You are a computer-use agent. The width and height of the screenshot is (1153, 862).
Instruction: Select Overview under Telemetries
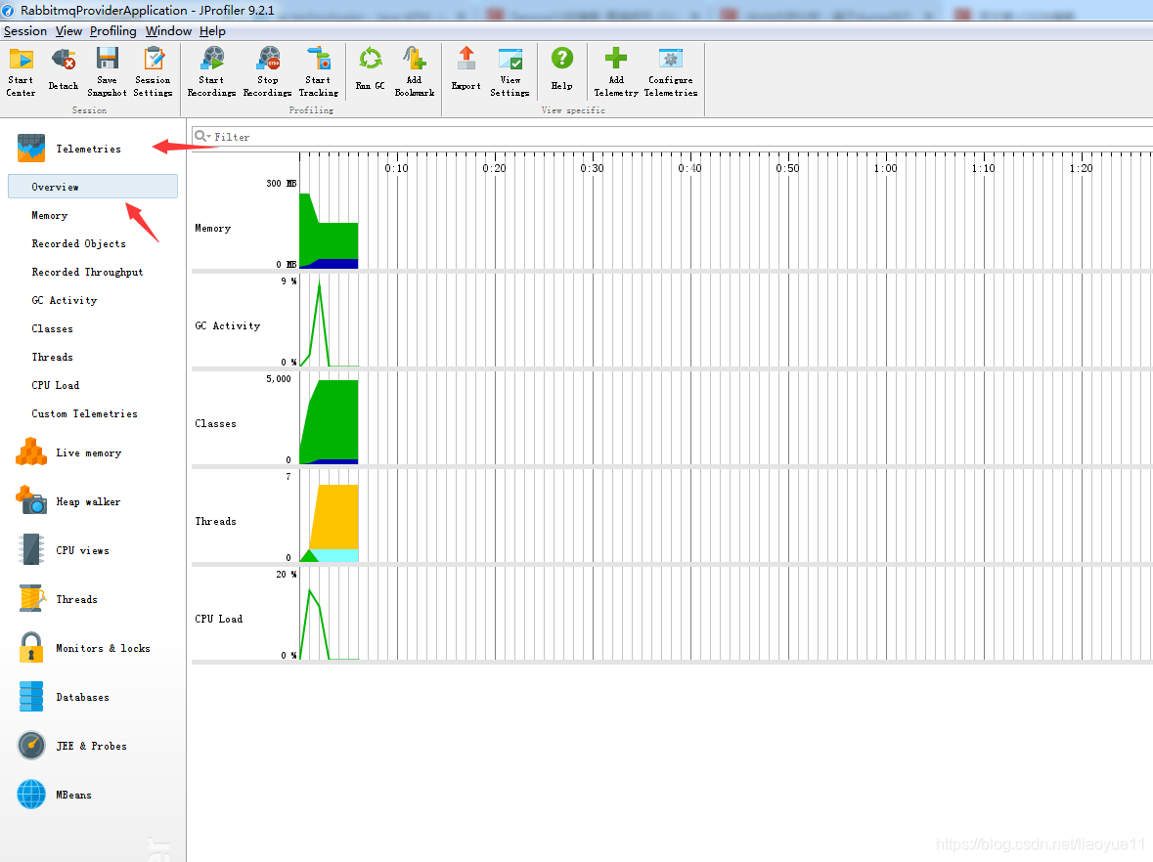click(93, 187)
